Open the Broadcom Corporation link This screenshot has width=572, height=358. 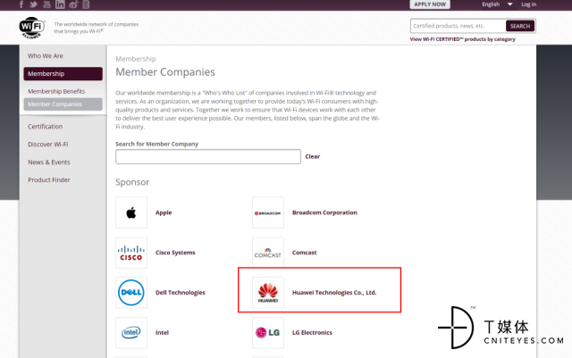324,212
